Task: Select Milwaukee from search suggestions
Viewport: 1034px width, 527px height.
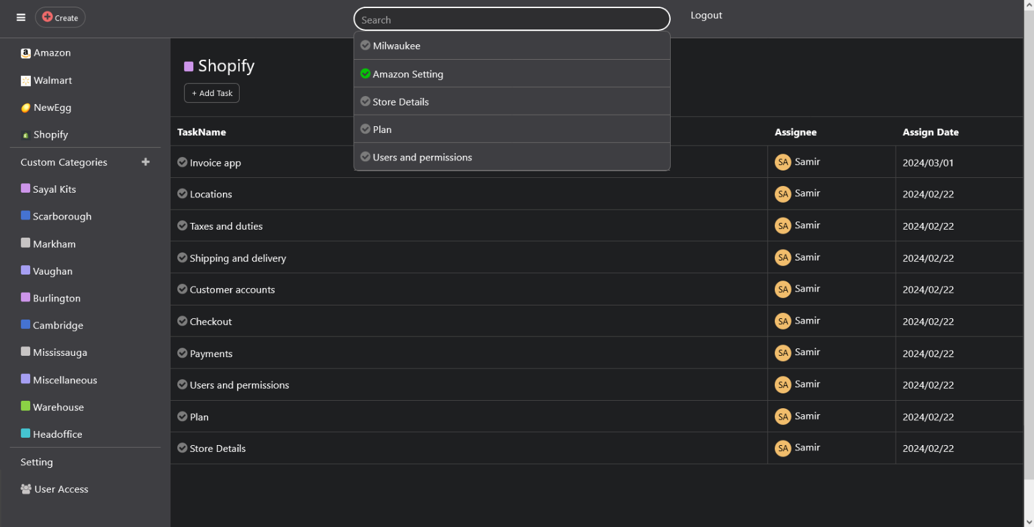Action: 396,46
